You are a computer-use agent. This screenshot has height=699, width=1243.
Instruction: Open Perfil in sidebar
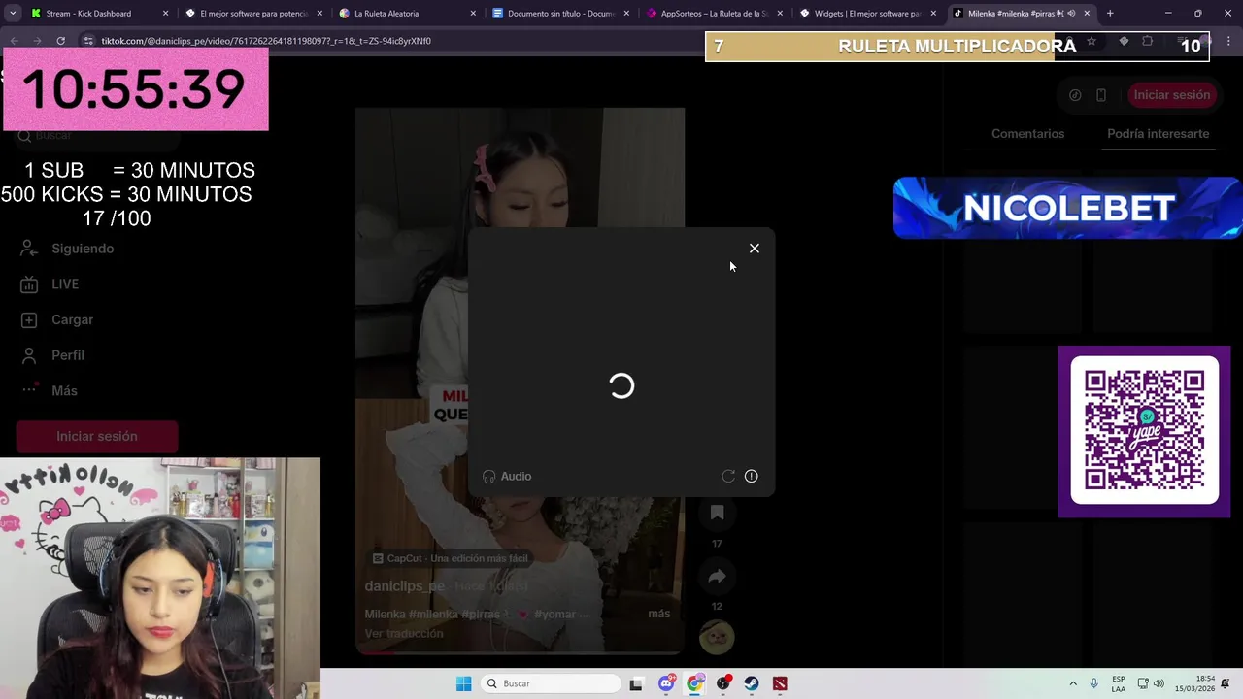point(54,355)
